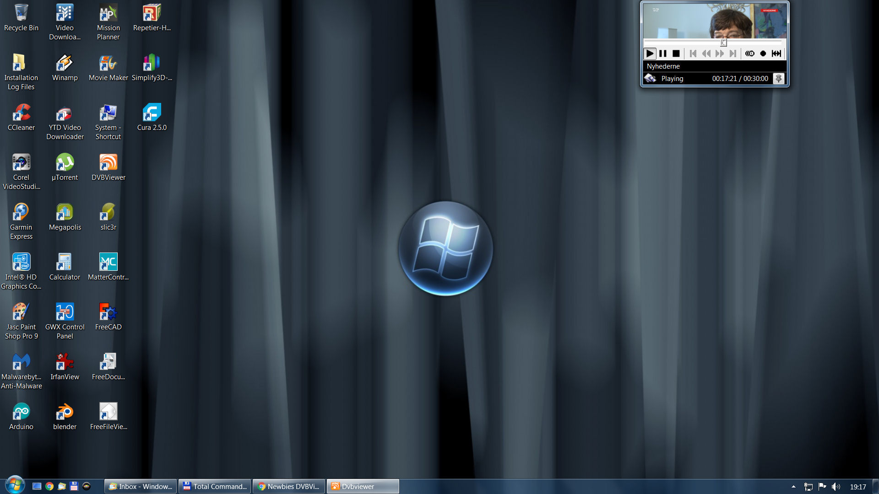Toggle the pin button beside the time display
Image resolution: width=879 pixels, height=494 pixels.
coord(778,79)
